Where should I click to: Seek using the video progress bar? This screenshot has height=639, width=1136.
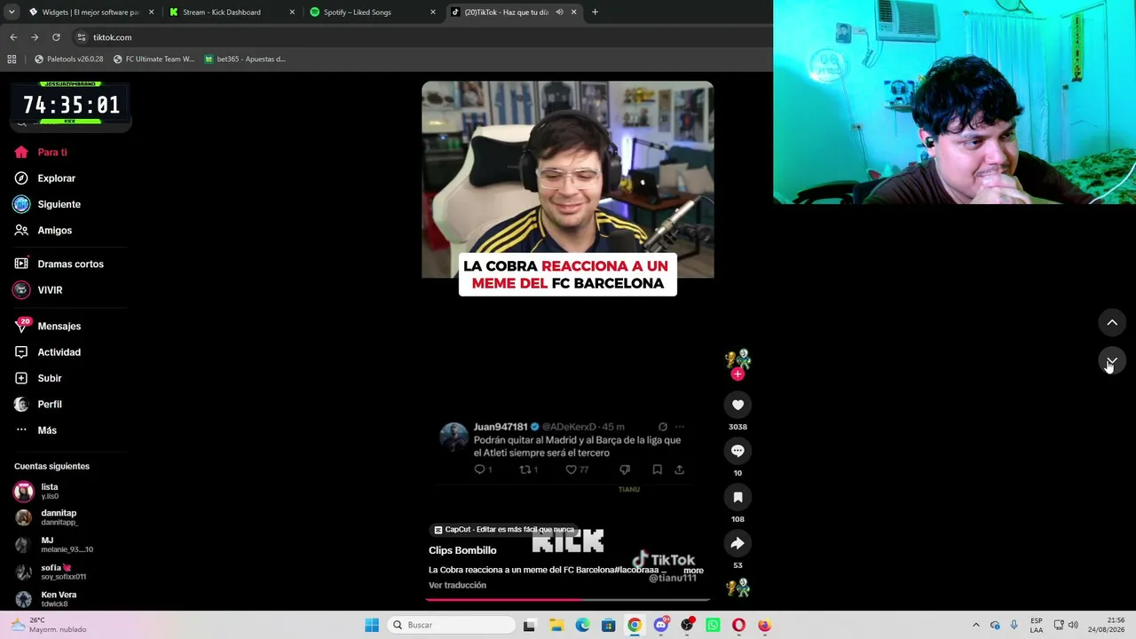click(x=568, y=599)
